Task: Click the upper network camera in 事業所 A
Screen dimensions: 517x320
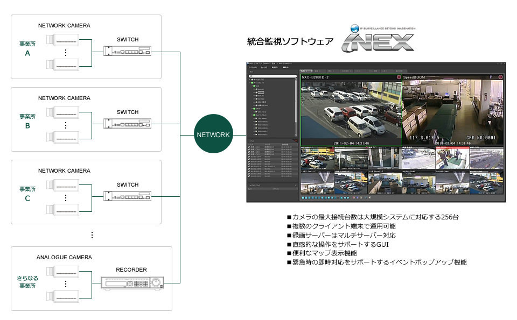Action: (x=62, y=40)
